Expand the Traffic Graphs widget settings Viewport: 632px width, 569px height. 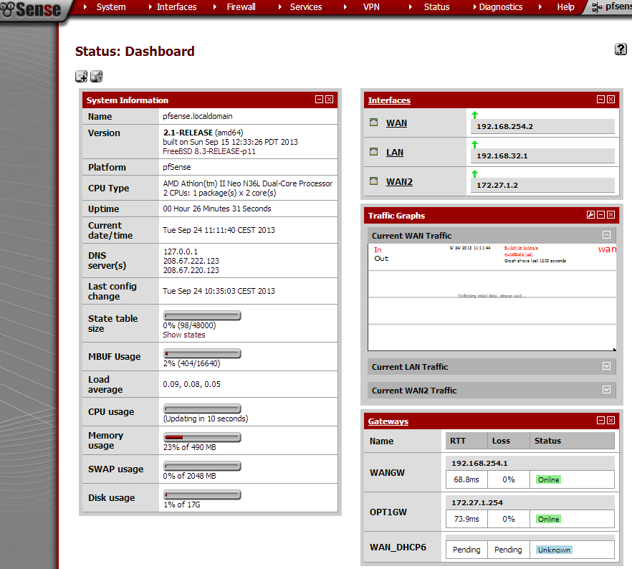(x=590, y=214)
